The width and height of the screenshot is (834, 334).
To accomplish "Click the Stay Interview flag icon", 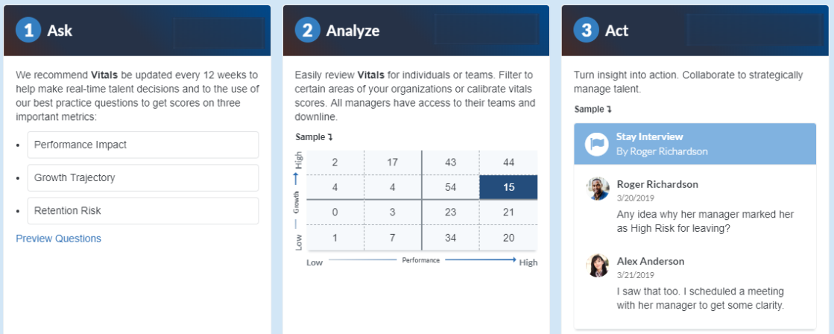I will pyautogui.click(x=596, y=144).
